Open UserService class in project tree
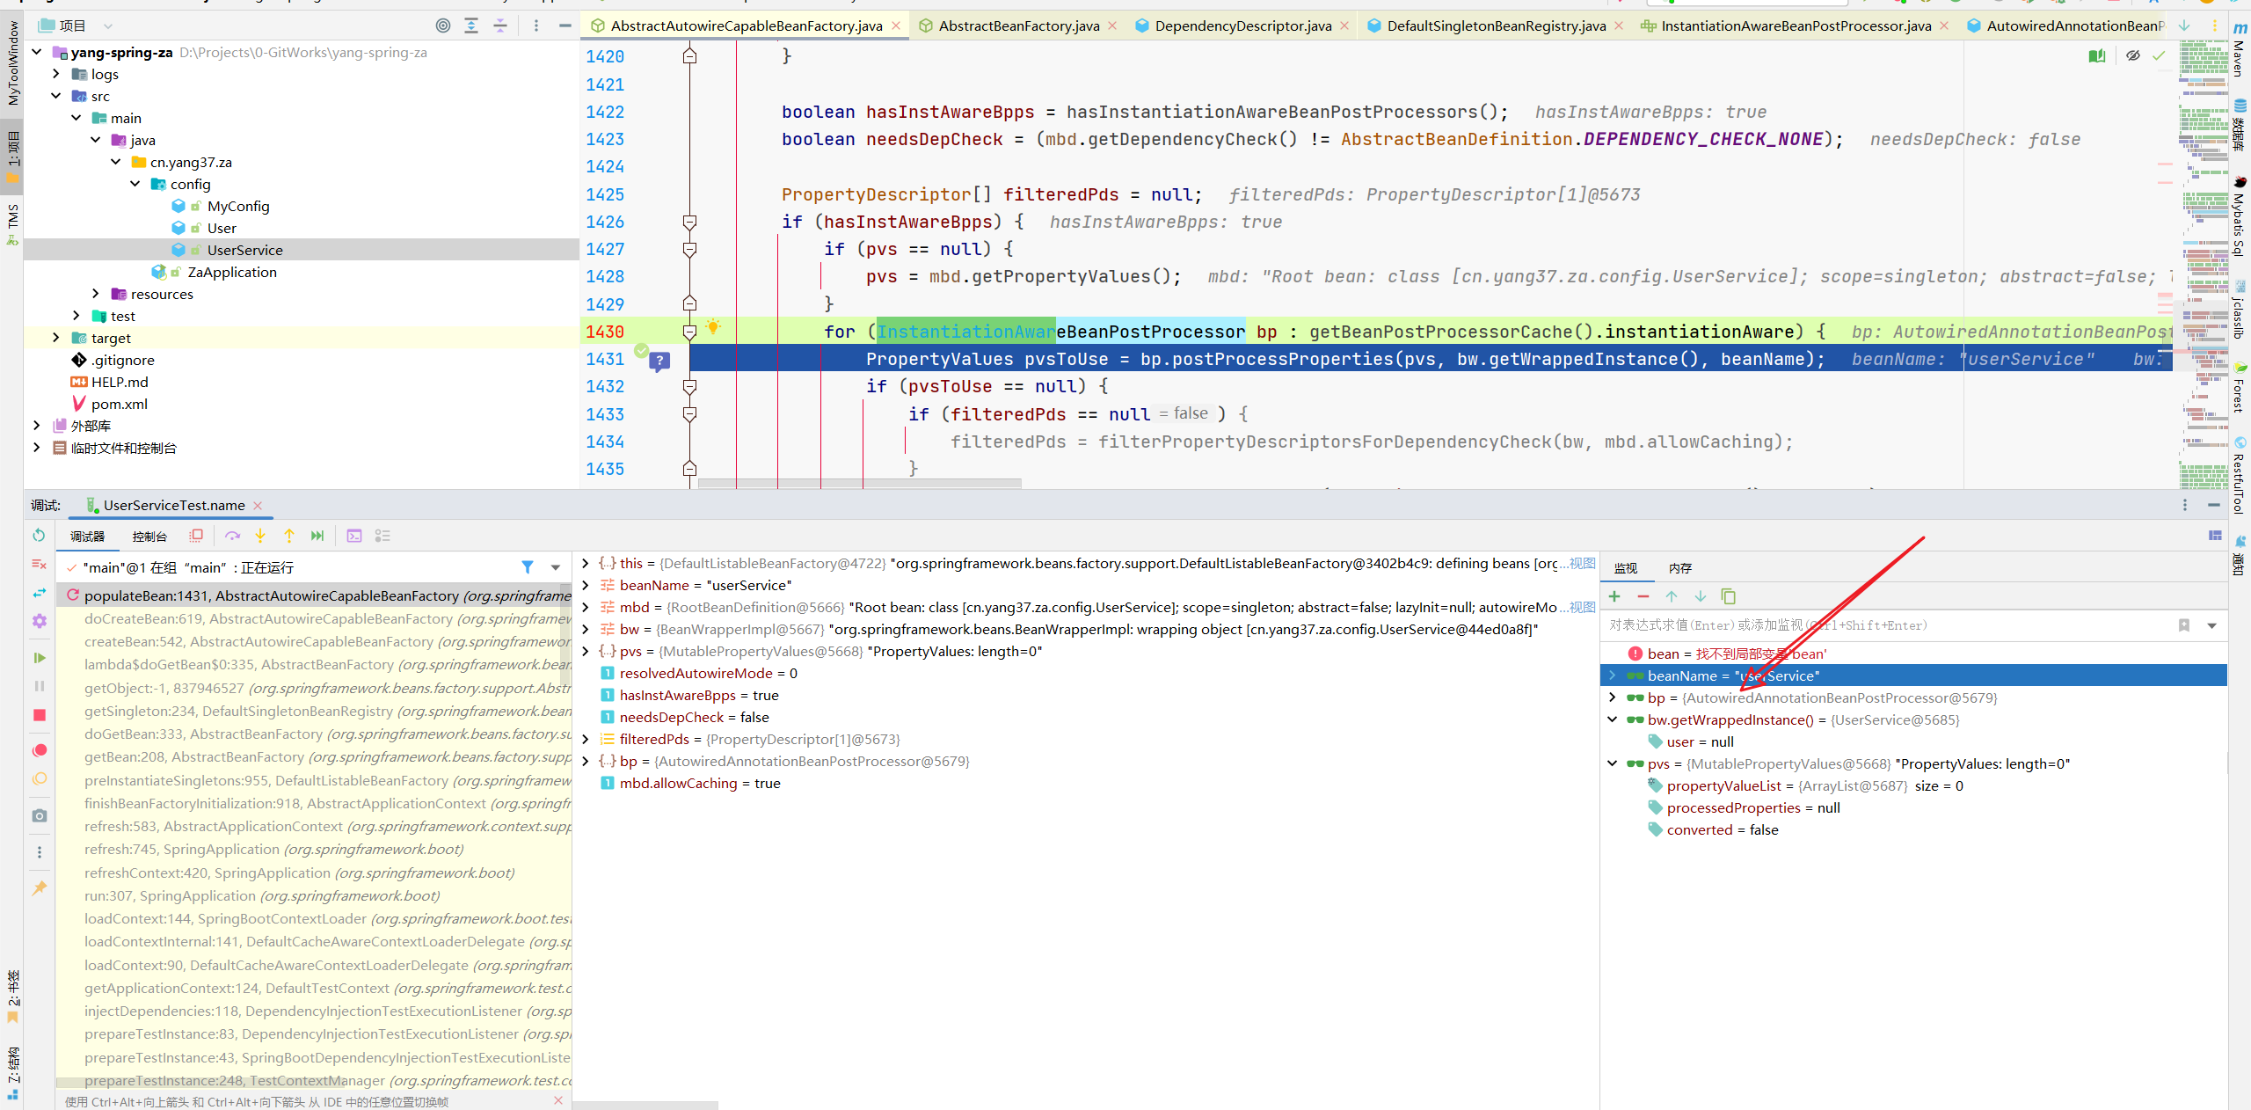 pyautogui.click(x=244, y=250)
